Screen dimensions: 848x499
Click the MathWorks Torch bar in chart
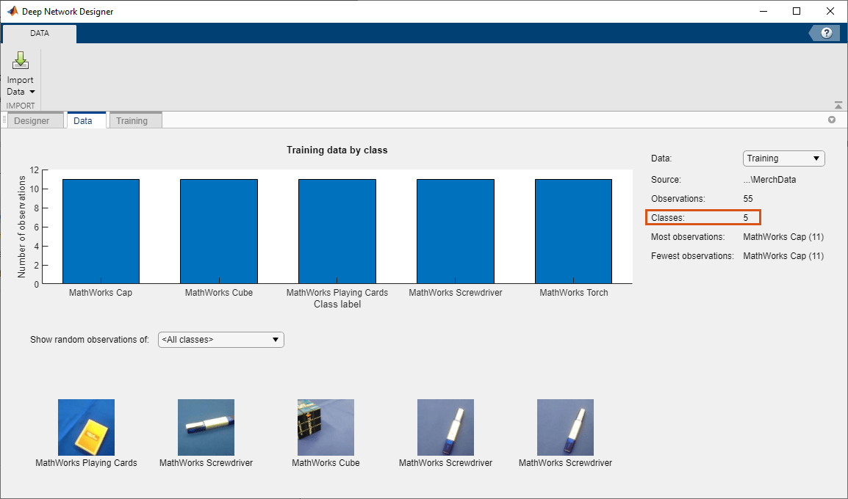[574, 231]
